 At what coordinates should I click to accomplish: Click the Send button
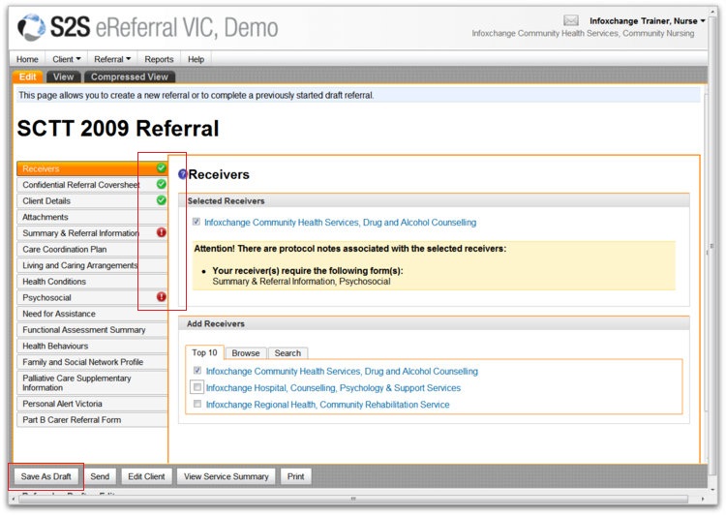point(100,476)
